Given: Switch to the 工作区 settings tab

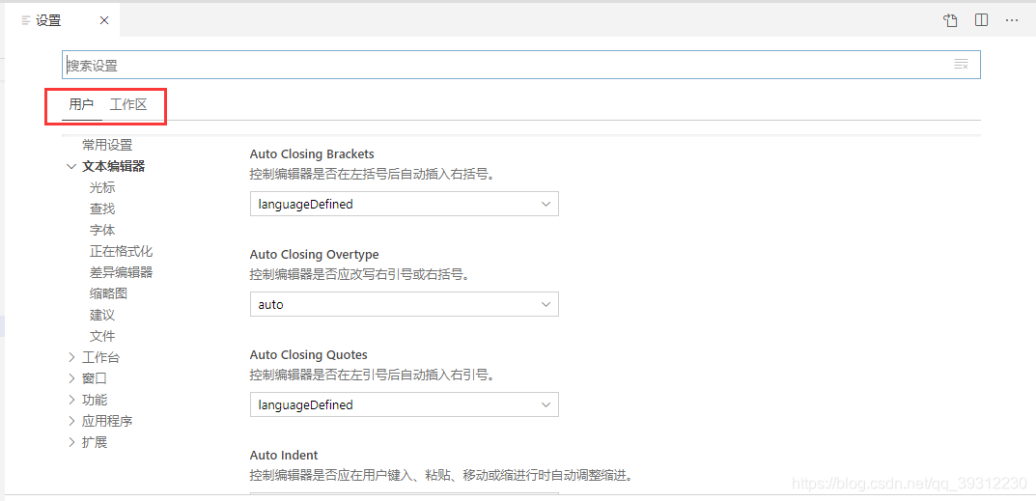Looking at the screenshot, I should pos(128,104).
